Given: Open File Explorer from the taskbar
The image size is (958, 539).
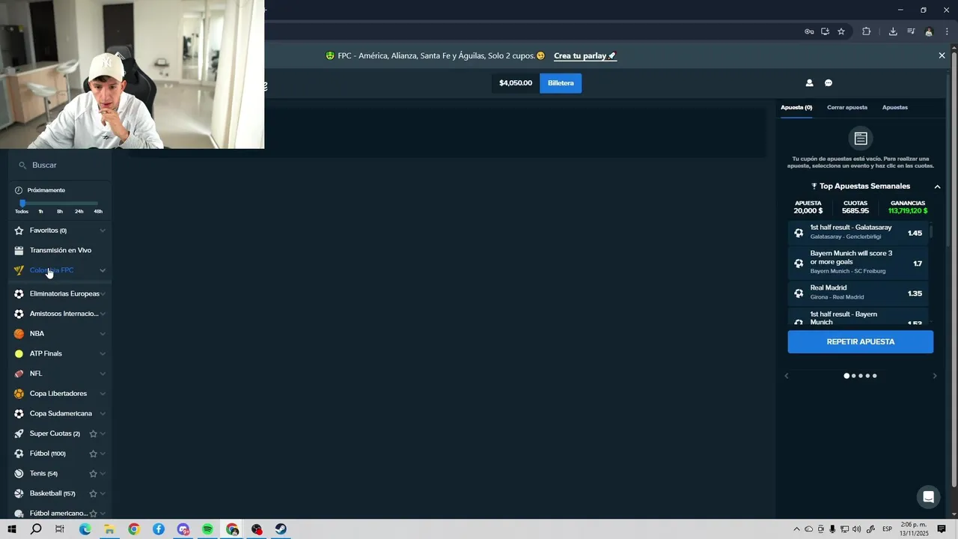Looking at the screenshot, I should [109, 529].
